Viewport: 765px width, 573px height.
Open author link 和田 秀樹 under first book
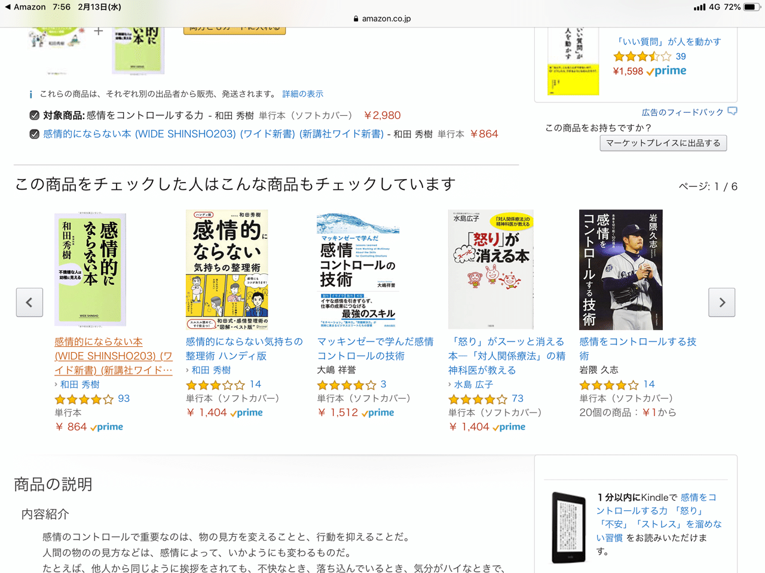tap(80, 385)
